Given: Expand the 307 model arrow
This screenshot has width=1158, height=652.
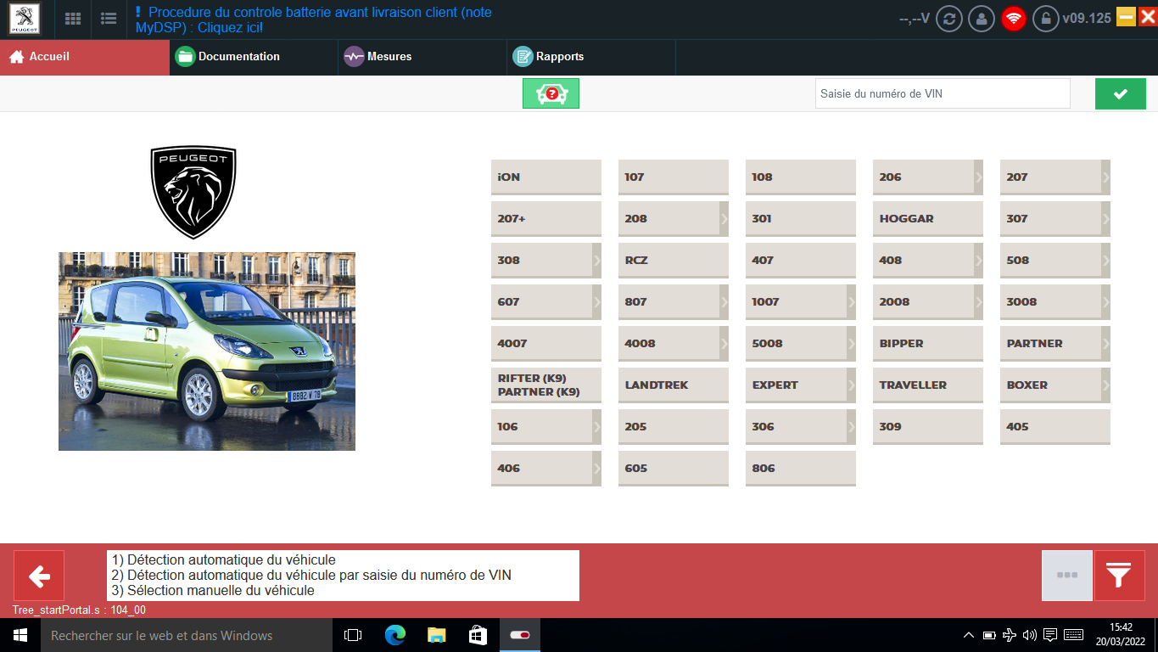Looking at the screenshot, I should click(1105, 218).
